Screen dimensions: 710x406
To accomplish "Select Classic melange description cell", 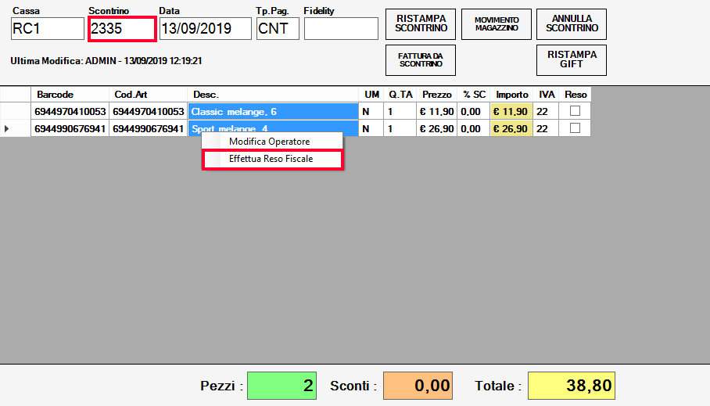I will pos(273,111).
